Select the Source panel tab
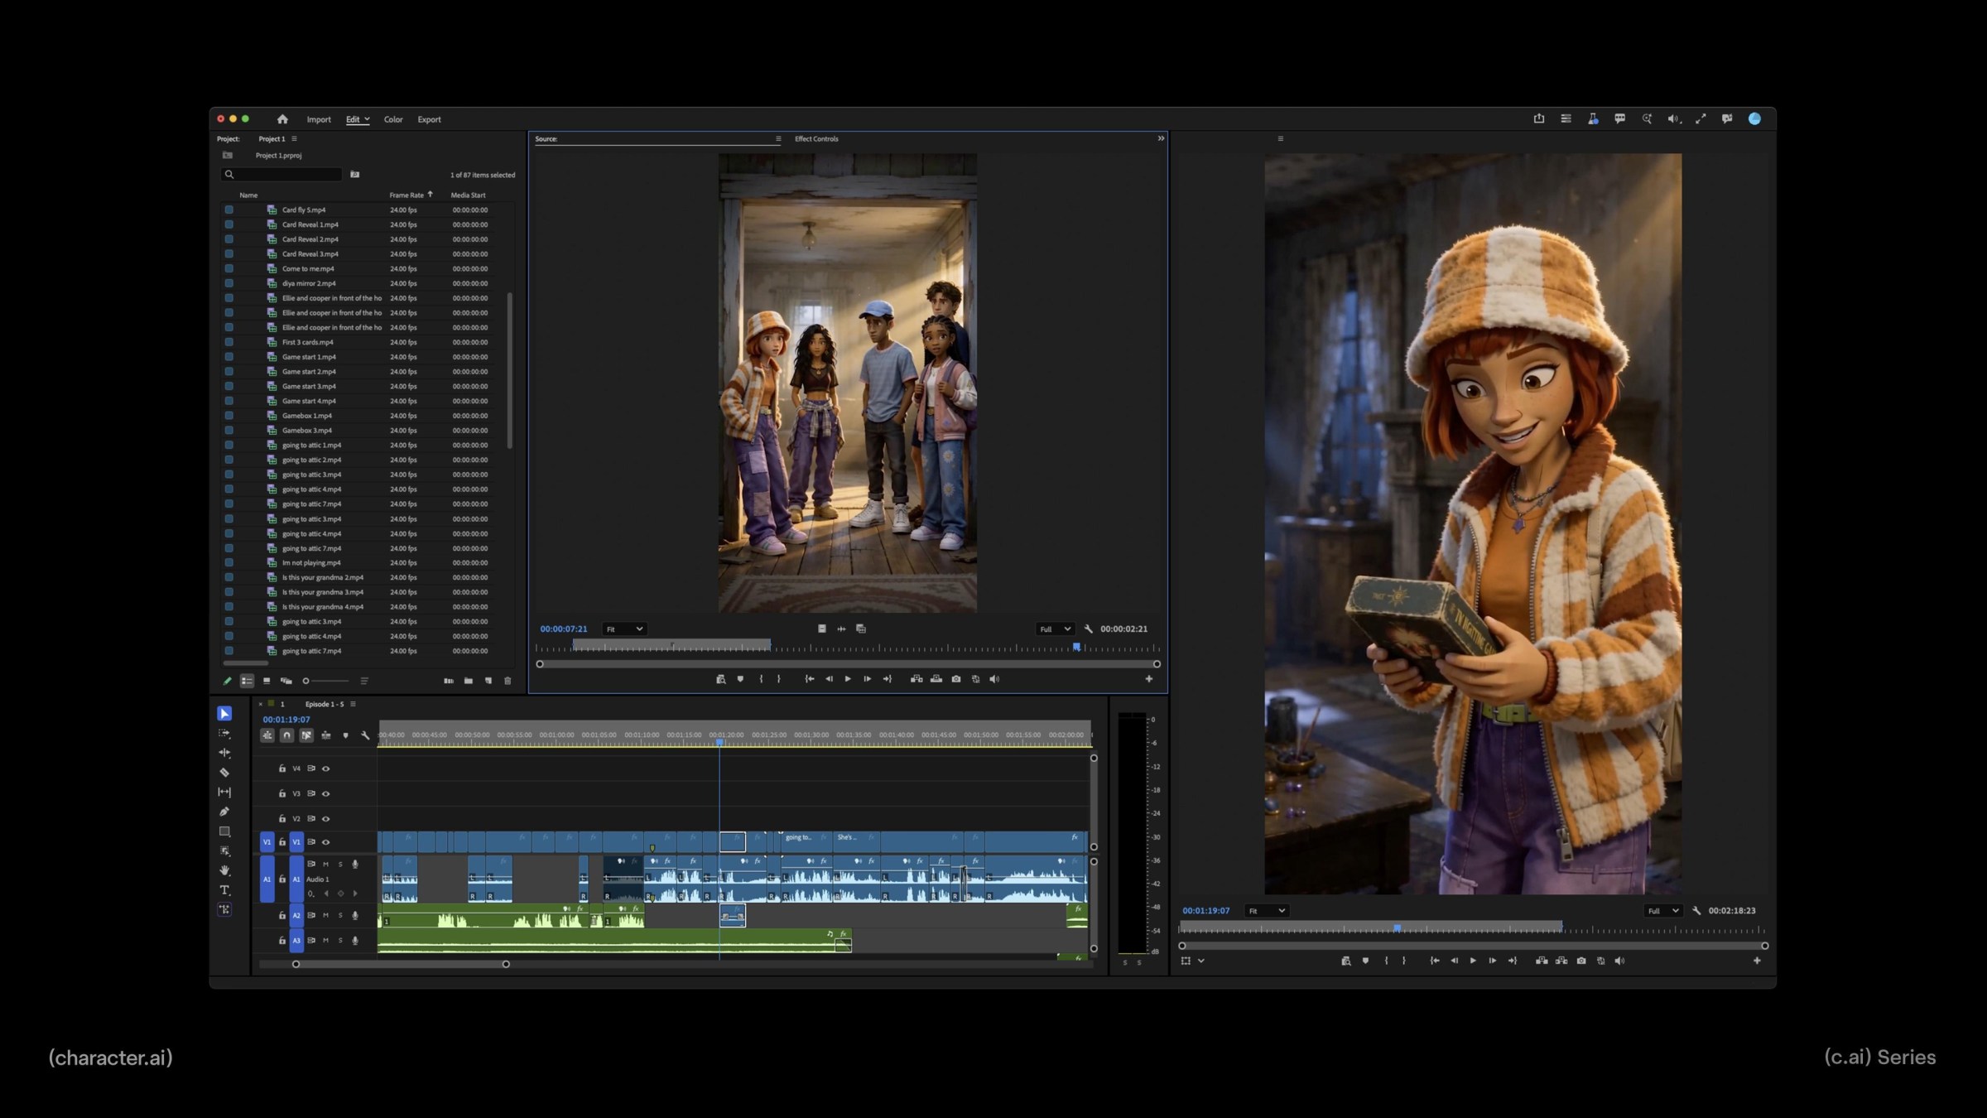This screenshot has height=1118, width=1987. [x=546, y=139]
